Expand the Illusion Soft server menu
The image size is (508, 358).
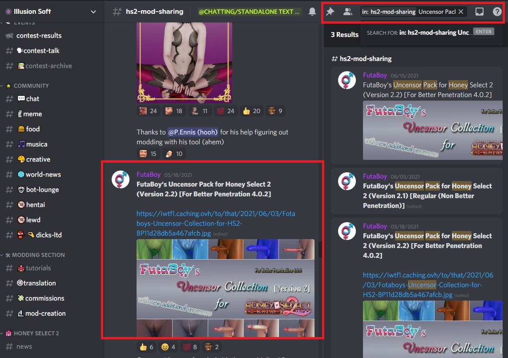pyautogui.click(x=93, y=12)
